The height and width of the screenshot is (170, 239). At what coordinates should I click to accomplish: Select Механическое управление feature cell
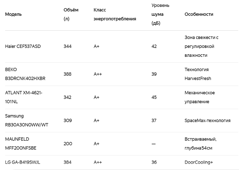200,97
